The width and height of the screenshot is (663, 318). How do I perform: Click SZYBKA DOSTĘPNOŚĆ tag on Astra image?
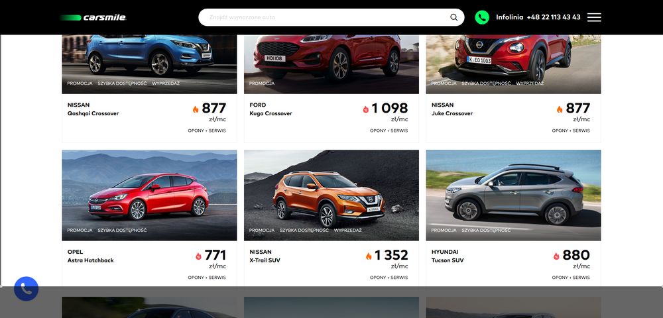(x=122, y=231)
